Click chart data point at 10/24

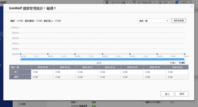(x=130, y=54)
